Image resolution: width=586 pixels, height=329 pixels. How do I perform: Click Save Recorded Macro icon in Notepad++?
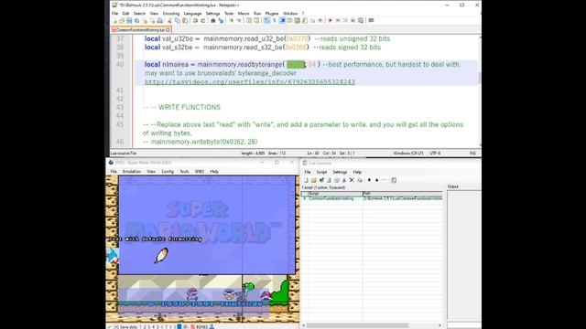[x=361, y=20]
